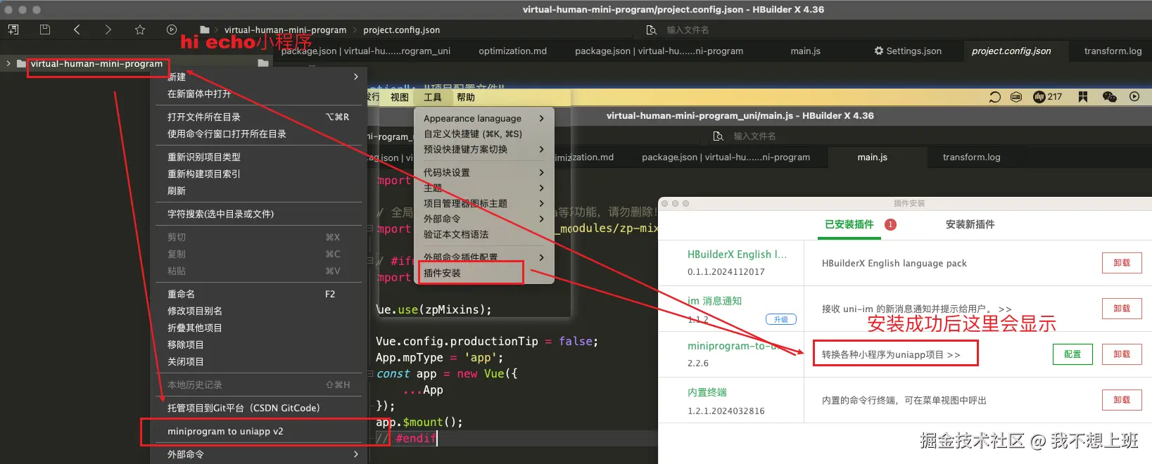Open the 视图 menu

pyautogui.click(x=400, y=97)
